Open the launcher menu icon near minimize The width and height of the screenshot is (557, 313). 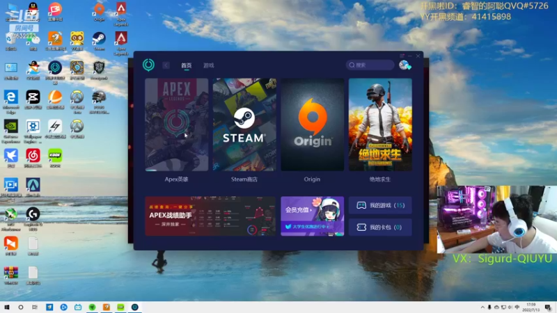click(402, 56)
